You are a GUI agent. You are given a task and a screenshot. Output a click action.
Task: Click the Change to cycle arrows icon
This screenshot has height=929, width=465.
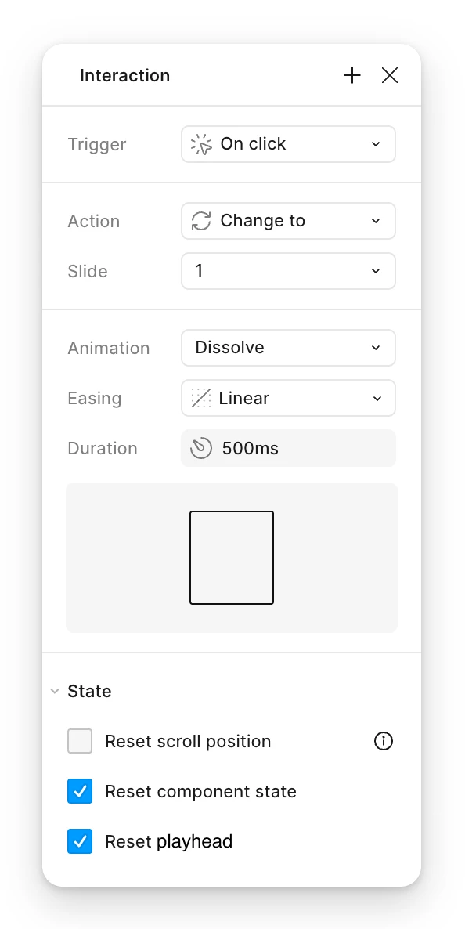pyautogui.click(x=201, y=221)
